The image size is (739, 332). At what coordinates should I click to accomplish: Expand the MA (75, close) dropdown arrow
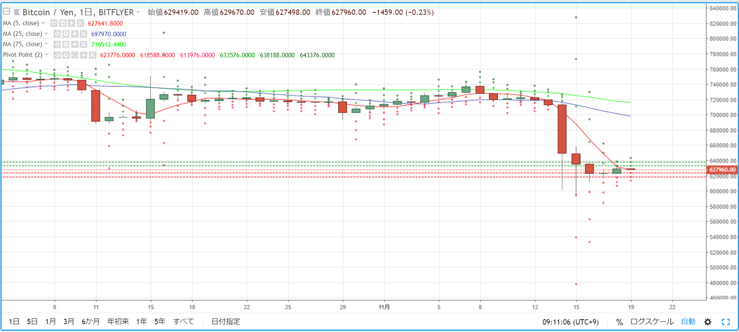pos(46,44)
